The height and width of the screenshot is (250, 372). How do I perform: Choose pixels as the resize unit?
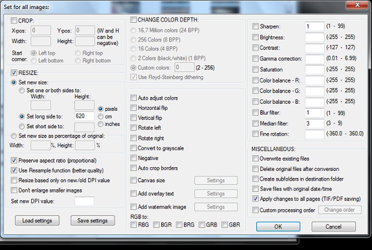(x=101, y=109)
